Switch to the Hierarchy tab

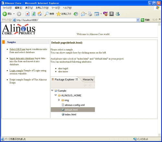coord(88,80)
